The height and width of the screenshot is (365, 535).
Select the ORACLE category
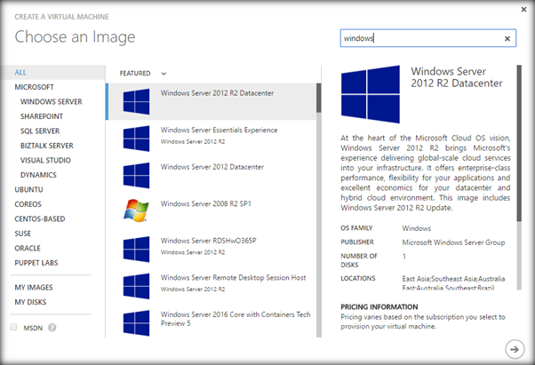tap(28, 248)
